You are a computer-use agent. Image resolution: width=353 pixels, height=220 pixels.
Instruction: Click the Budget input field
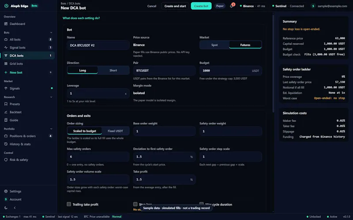point(230,70)
